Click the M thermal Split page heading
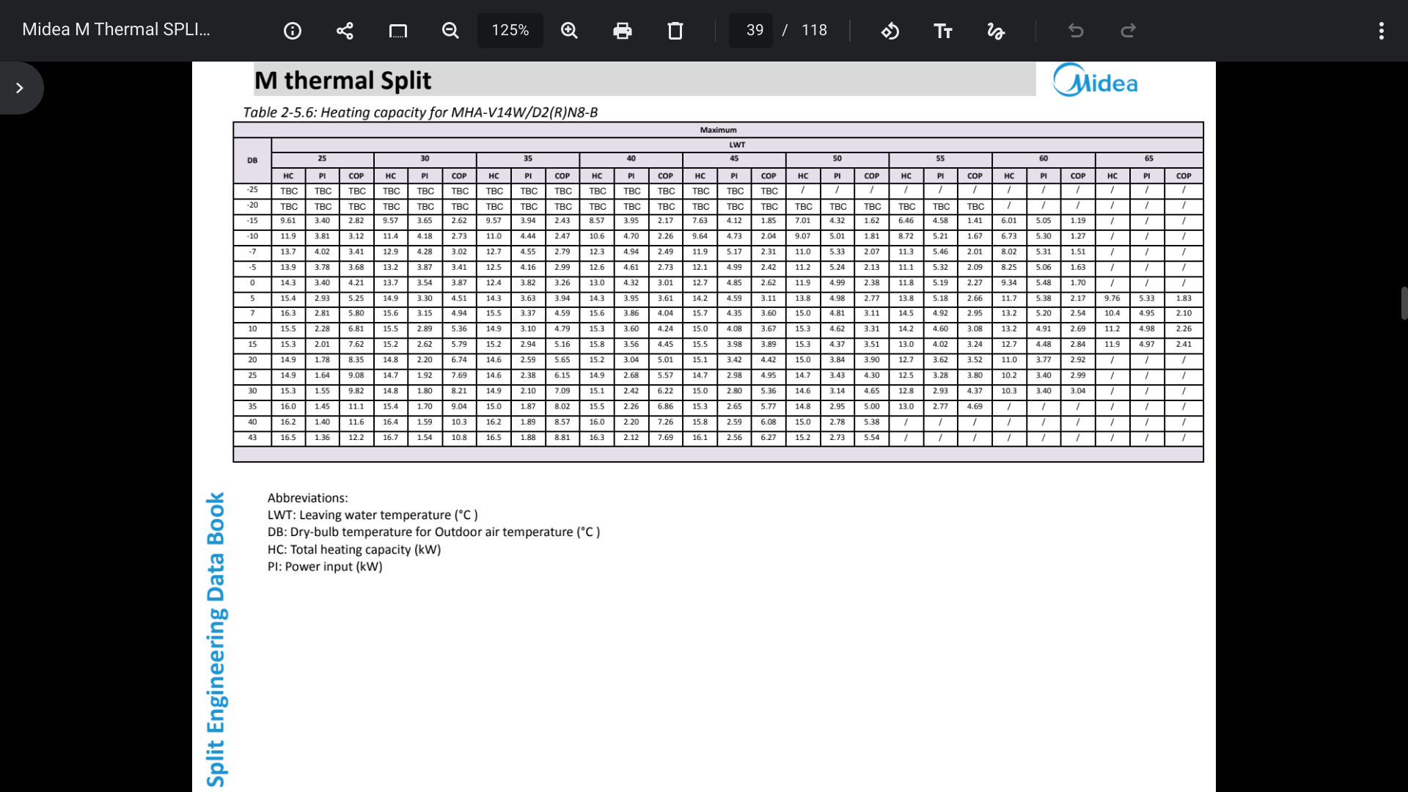The height and width of the screenshot is (792, 1408). tap(342, 80)
